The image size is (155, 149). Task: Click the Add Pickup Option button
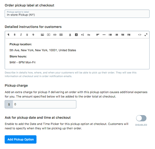(x=20, y=139)
